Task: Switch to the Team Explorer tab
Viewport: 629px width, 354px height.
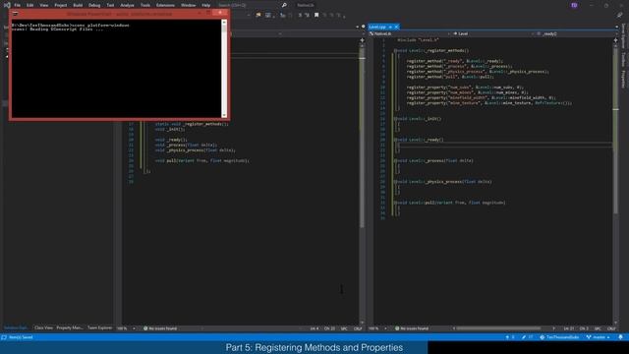Action: click(100, 327)
